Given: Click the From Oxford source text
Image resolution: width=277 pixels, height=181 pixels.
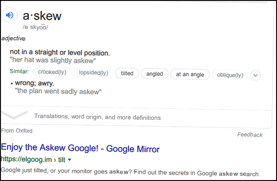Looking at the screenshot, I should pos(17,131).
